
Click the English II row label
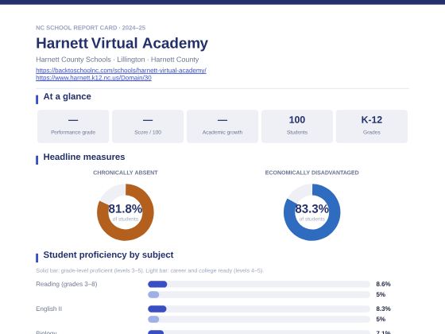(x=48, y=309)
